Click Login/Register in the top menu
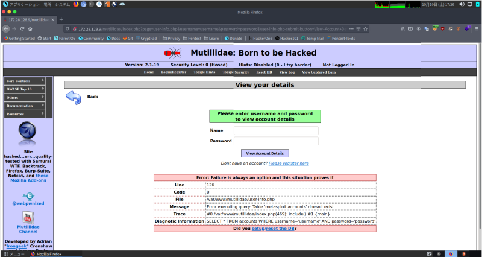 coord(174,72)
